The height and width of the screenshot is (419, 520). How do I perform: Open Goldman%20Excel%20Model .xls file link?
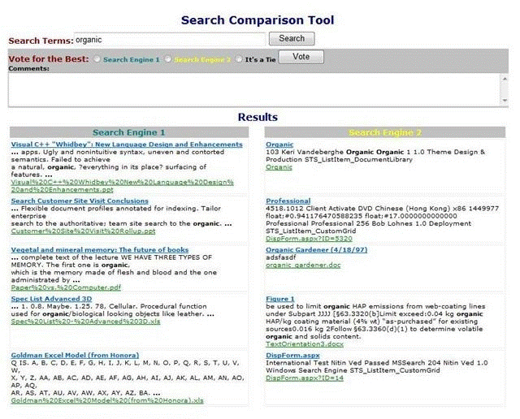[107, 400]
